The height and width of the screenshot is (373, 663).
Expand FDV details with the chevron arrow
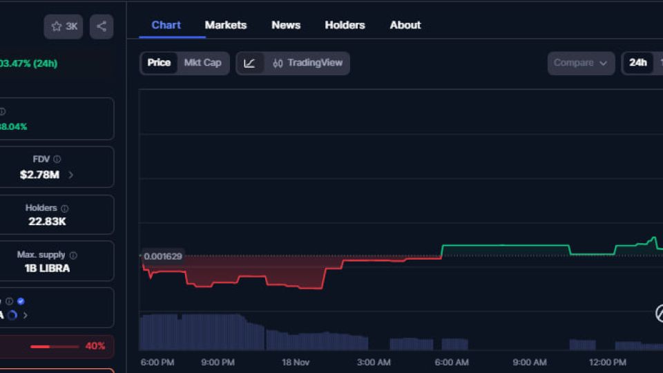[70, 175]
